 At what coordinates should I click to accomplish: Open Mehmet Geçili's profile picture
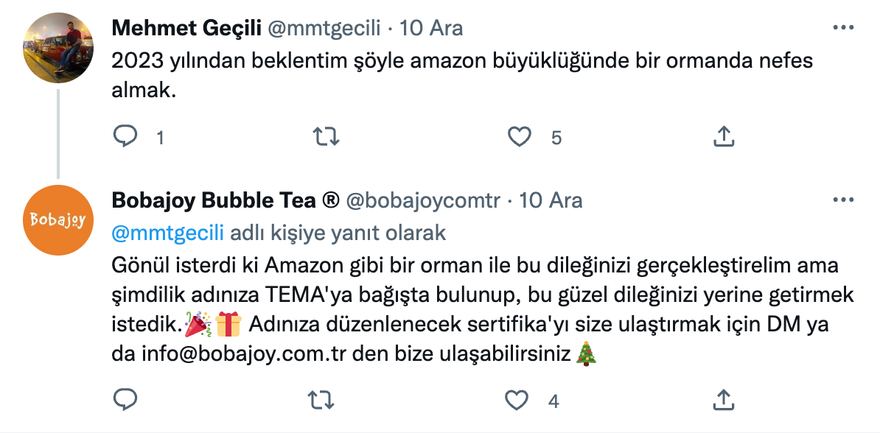click(58, 48)
